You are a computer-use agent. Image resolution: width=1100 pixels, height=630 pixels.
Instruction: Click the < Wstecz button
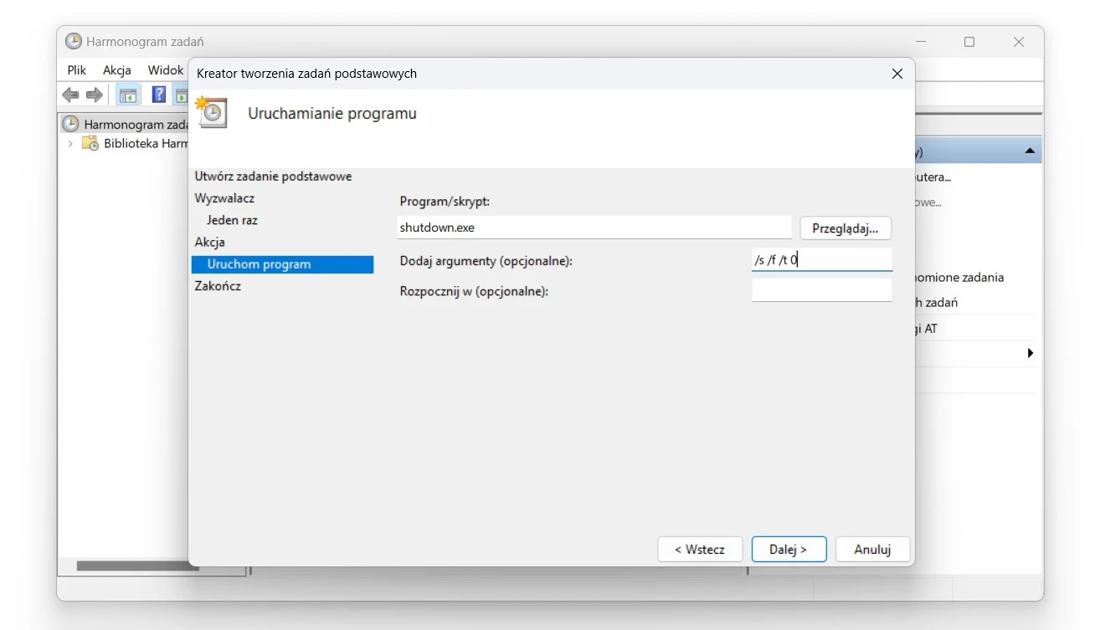(700, 550)
